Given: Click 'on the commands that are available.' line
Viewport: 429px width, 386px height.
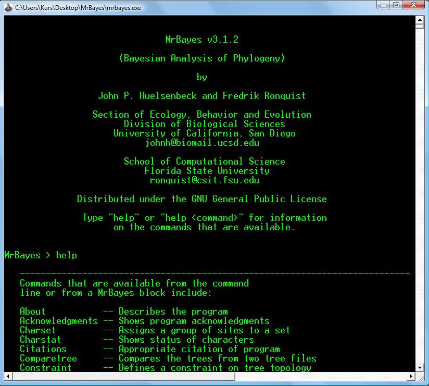Looking at the screenshot, I should (205, 227).
